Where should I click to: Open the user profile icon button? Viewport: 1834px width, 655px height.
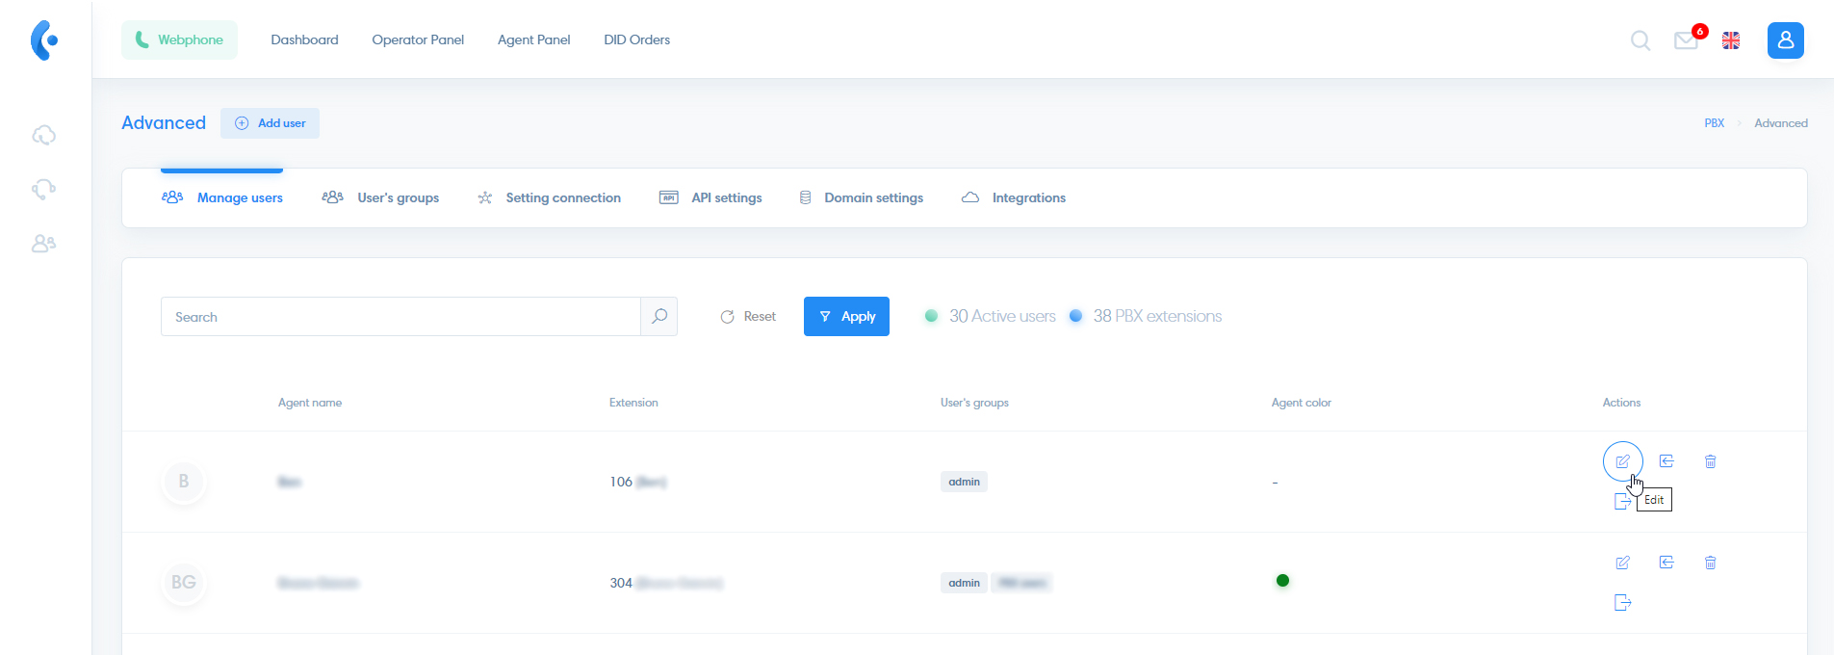click(x=1785, y=40)
